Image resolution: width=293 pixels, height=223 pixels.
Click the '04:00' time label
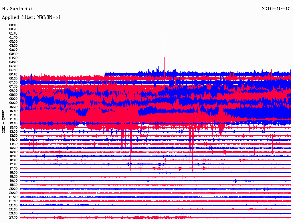click(13, 58)
